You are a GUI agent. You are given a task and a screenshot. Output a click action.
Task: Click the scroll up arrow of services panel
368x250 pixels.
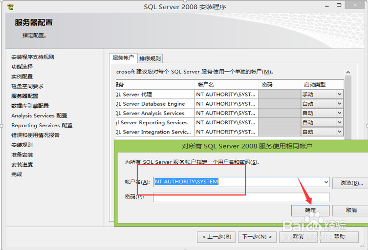tap(348, 72)
